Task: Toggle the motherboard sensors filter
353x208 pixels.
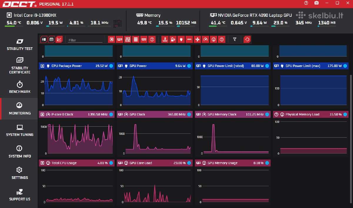Action: pos(128,39)
